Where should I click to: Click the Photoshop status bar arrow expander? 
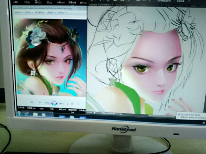pyautogui.click(x=121, y=114)
